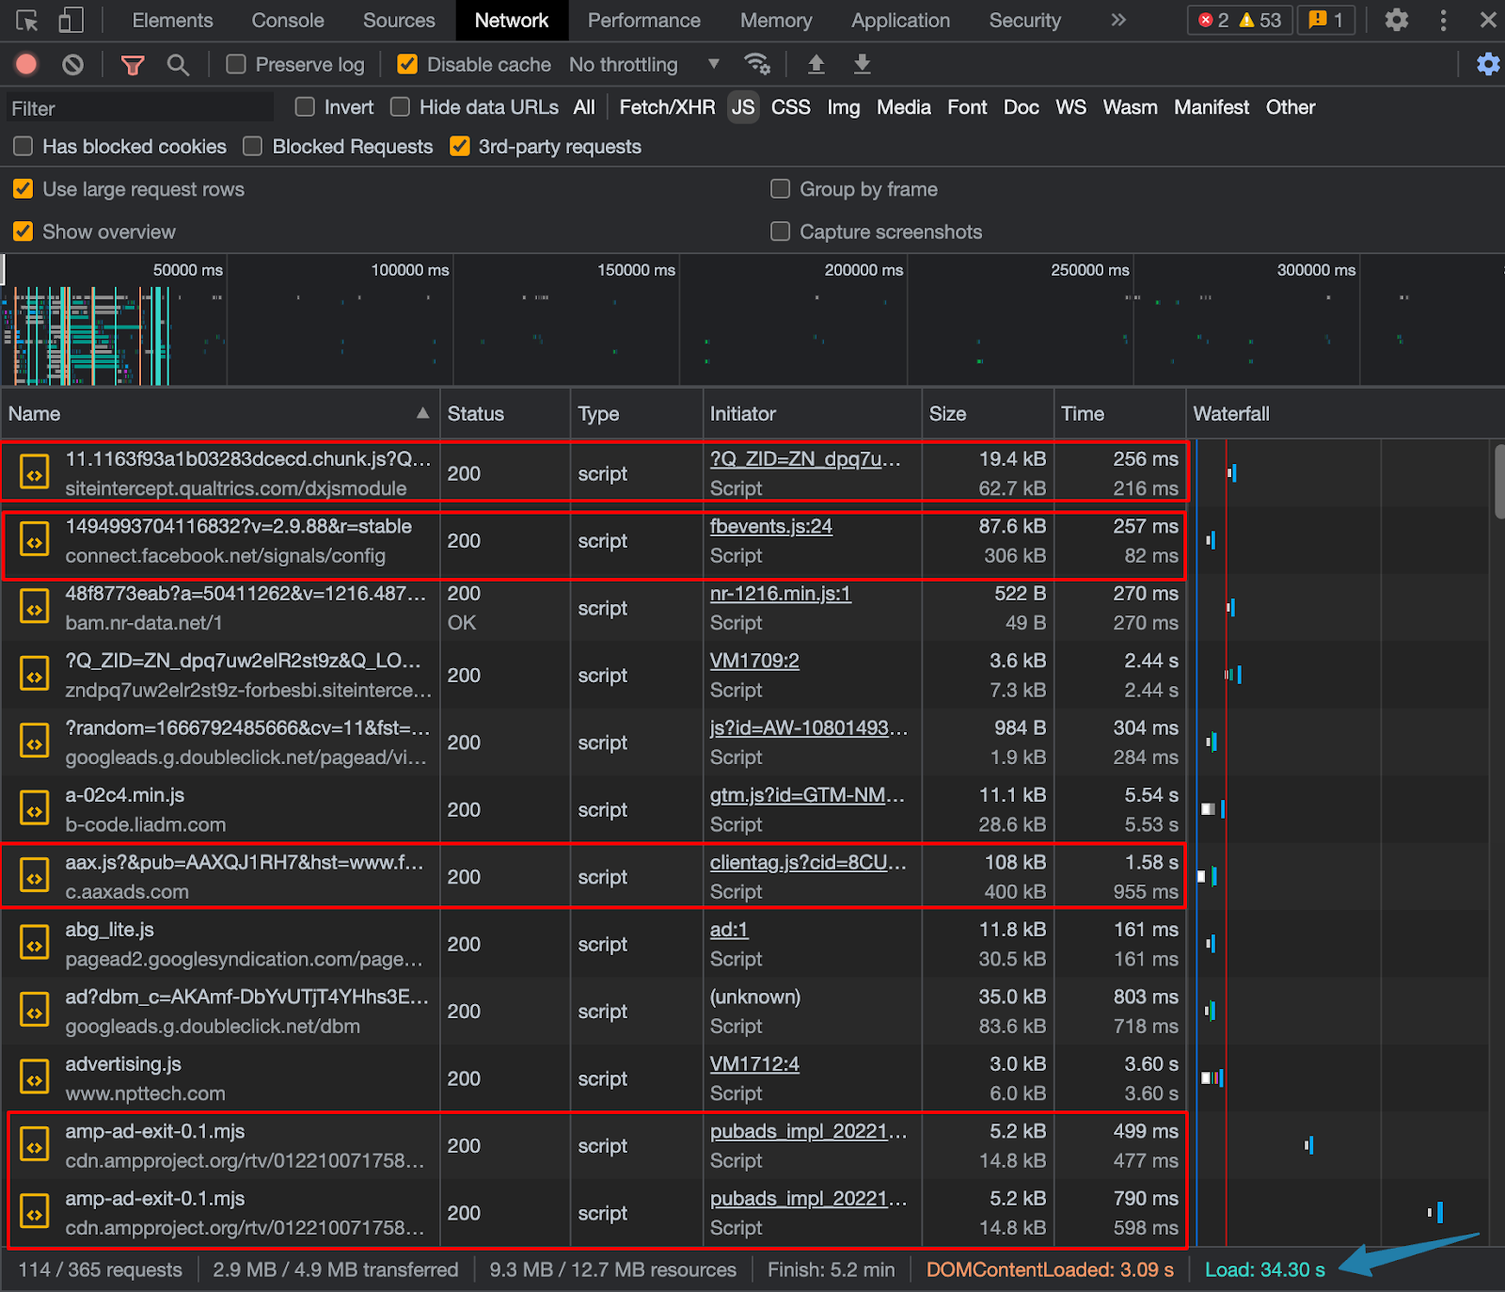Open network conditions wifi icon
The width and height of the screenshot is (1505, 1292).
[757, 64]
